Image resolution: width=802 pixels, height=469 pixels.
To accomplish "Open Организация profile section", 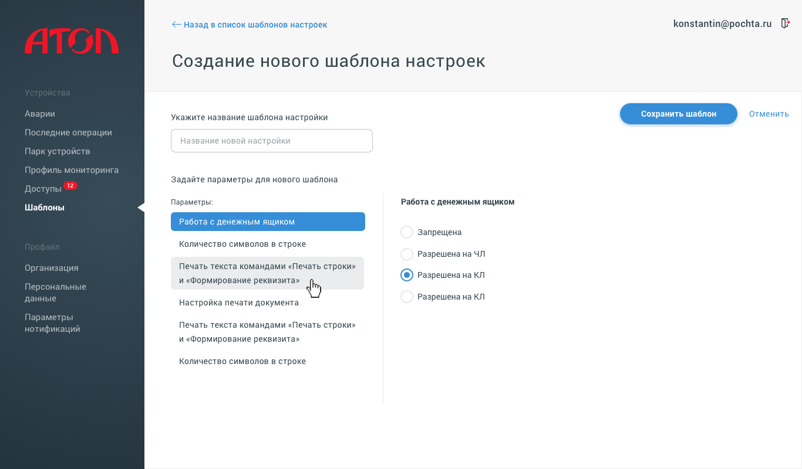I will (52, 268).
